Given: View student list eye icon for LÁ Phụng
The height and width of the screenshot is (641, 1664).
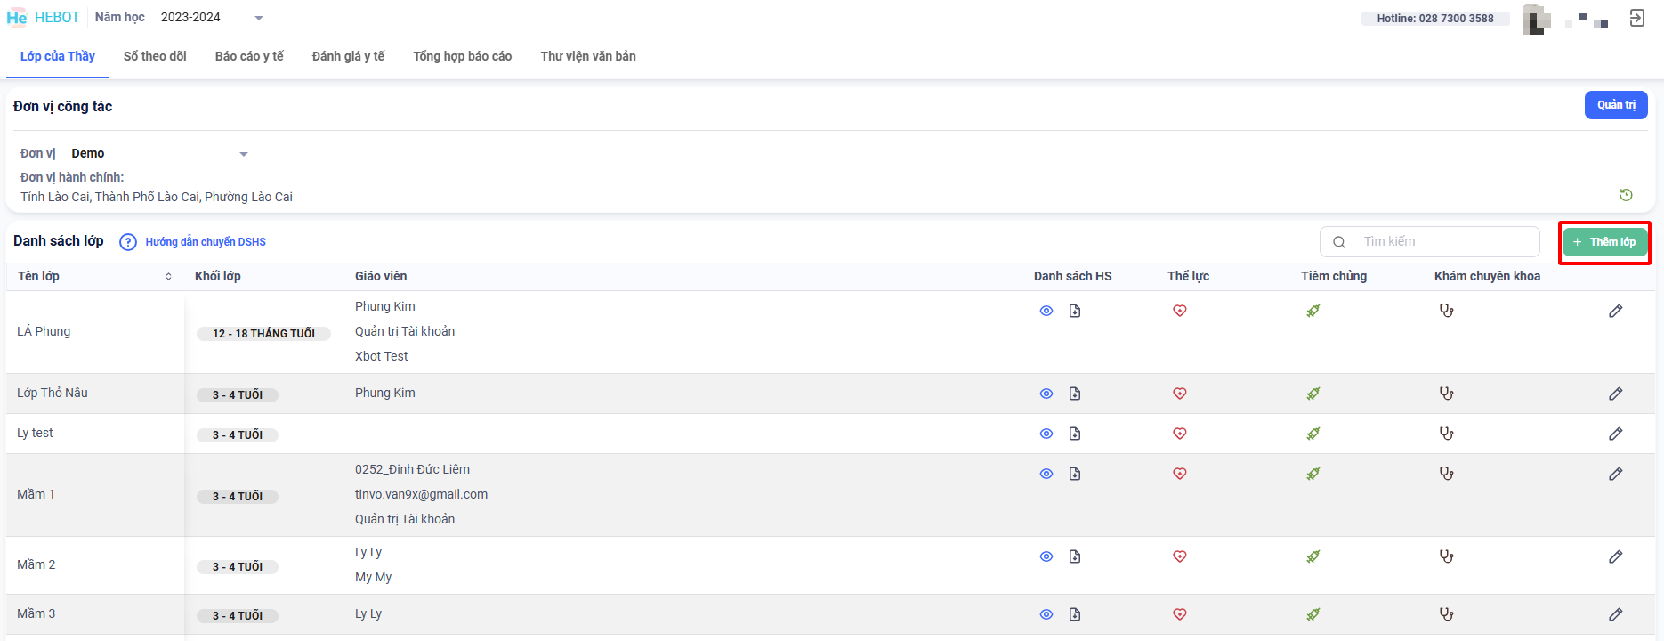Looking at the screenshot, I should click(x=1046, y=311).
